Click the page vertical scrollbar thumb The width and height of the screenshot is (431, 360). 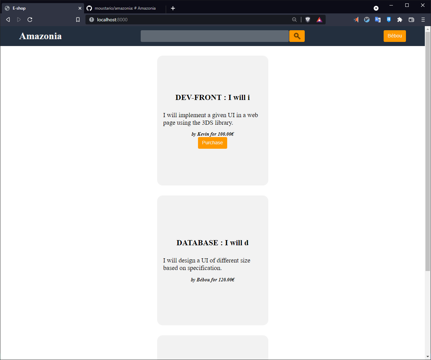pyautogui.click(x=428, y=151)
